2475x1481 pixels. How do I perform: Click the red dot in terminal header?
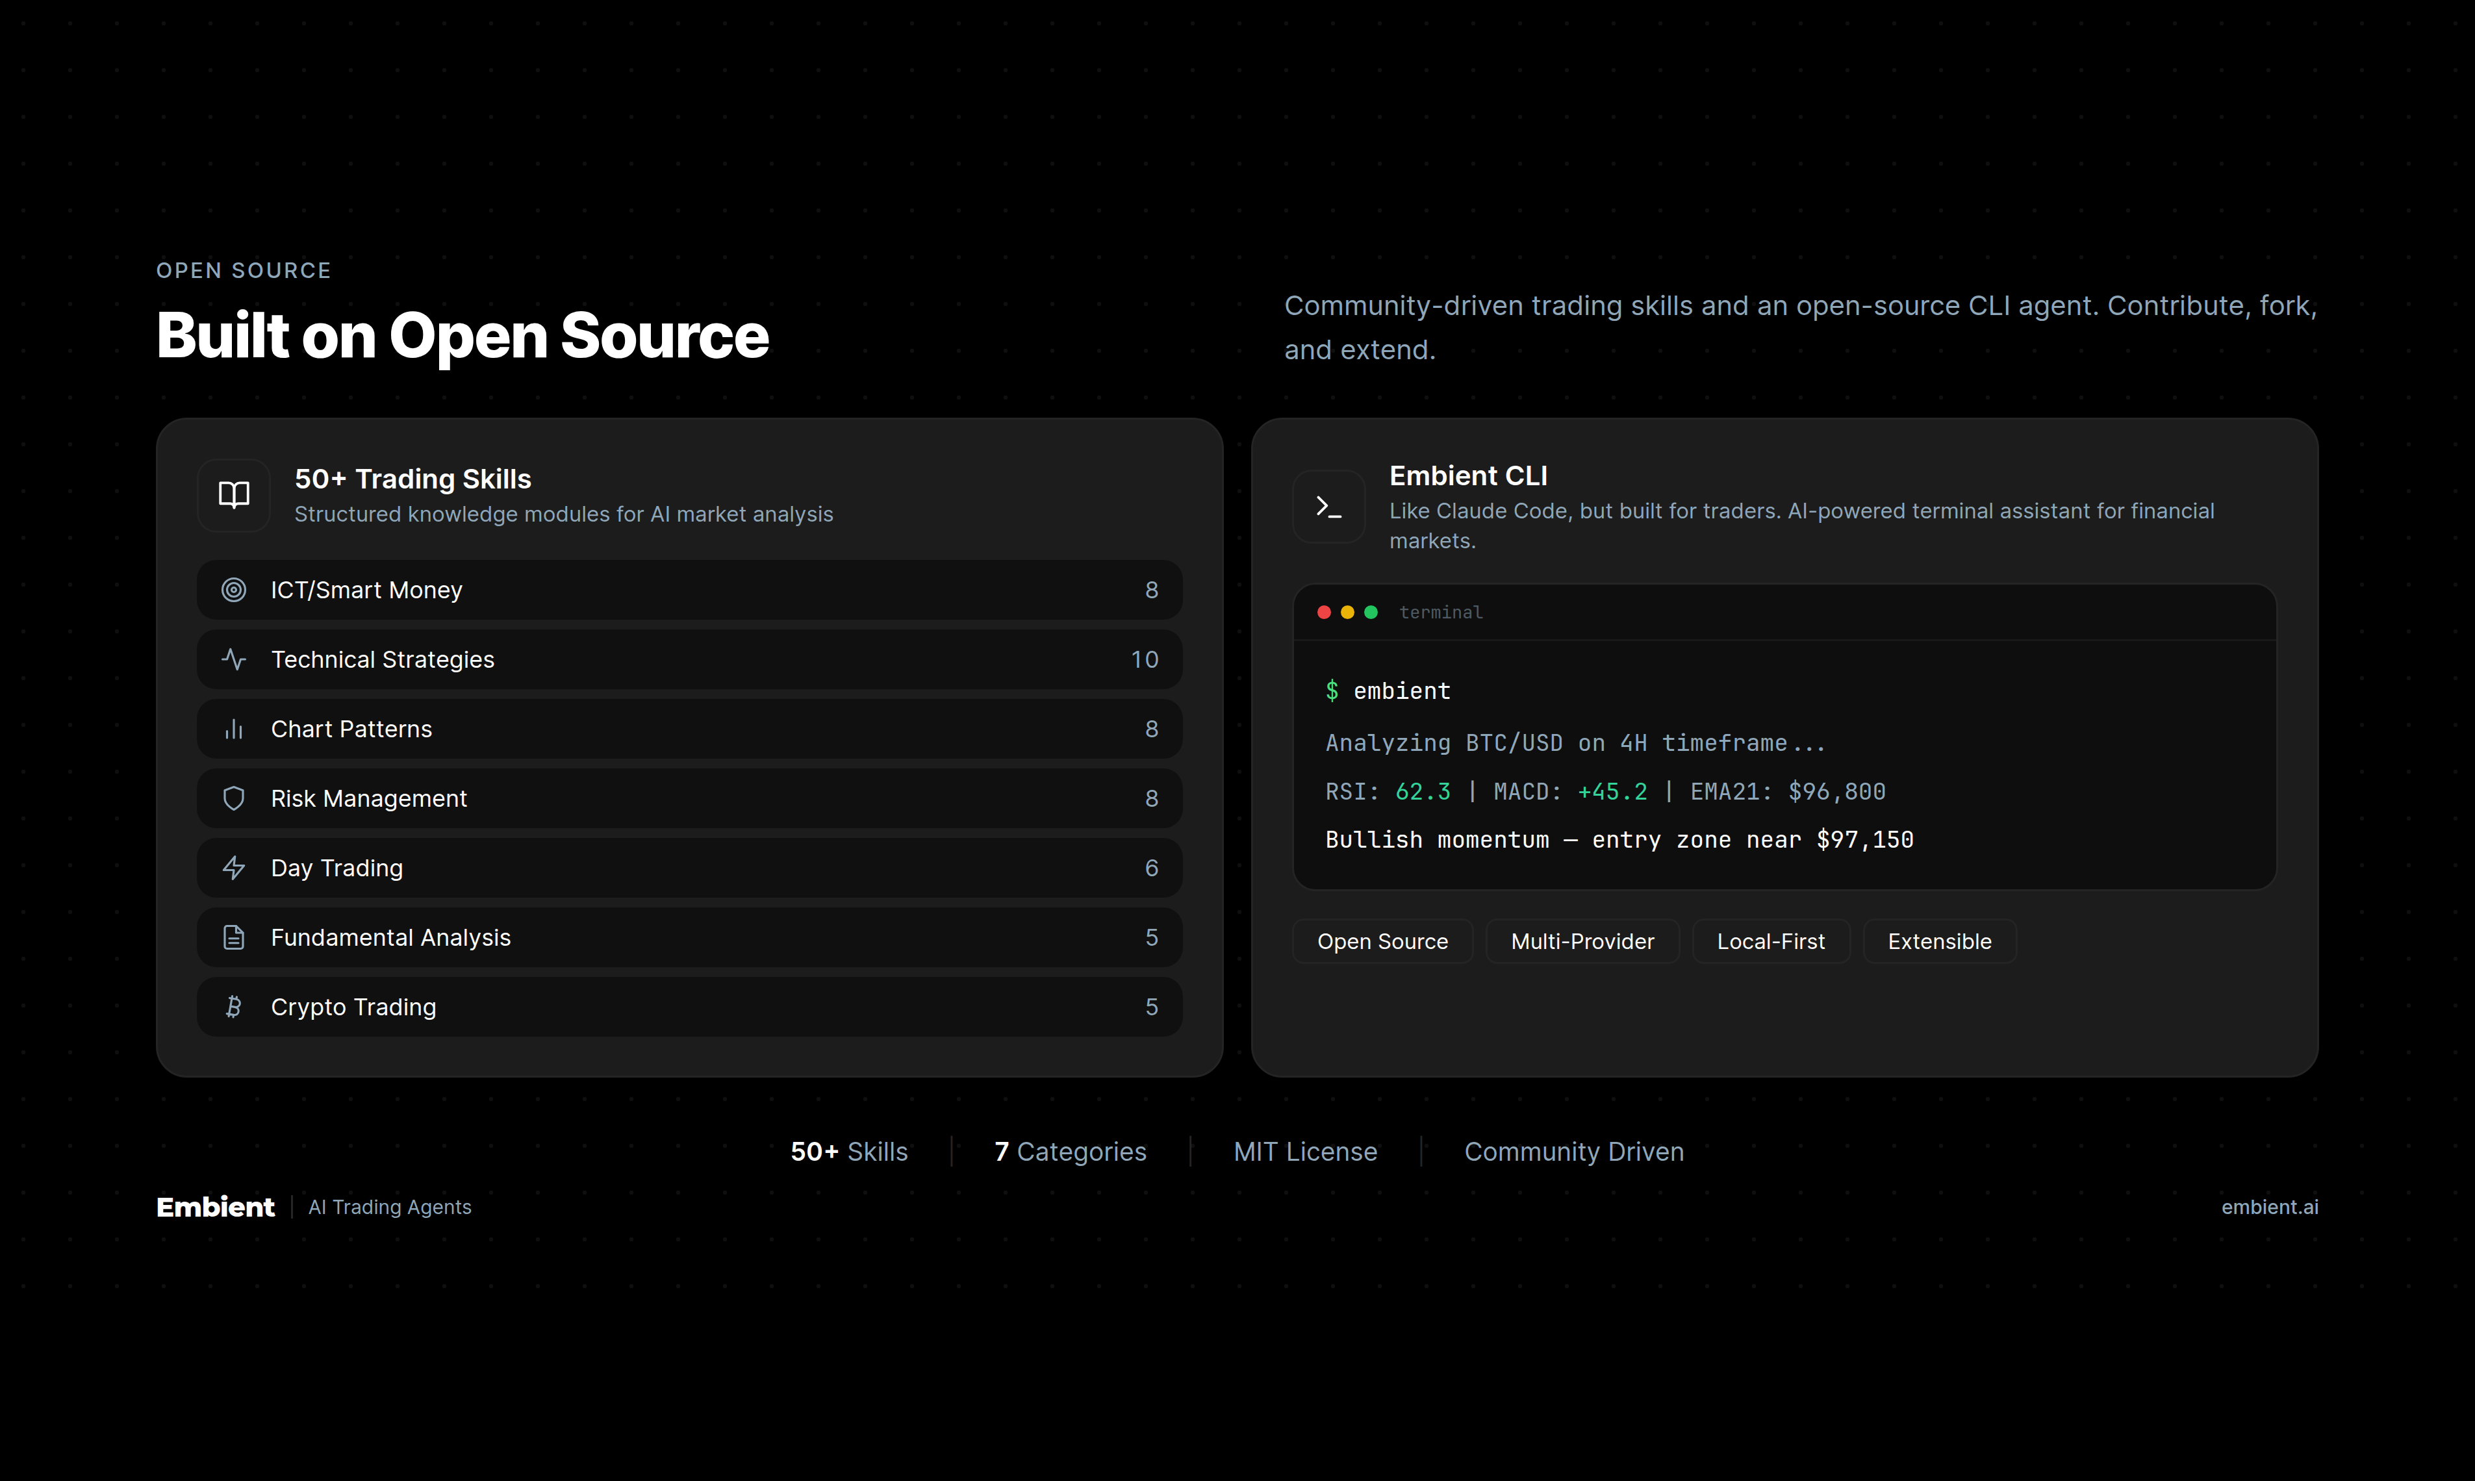point(1323,613)
